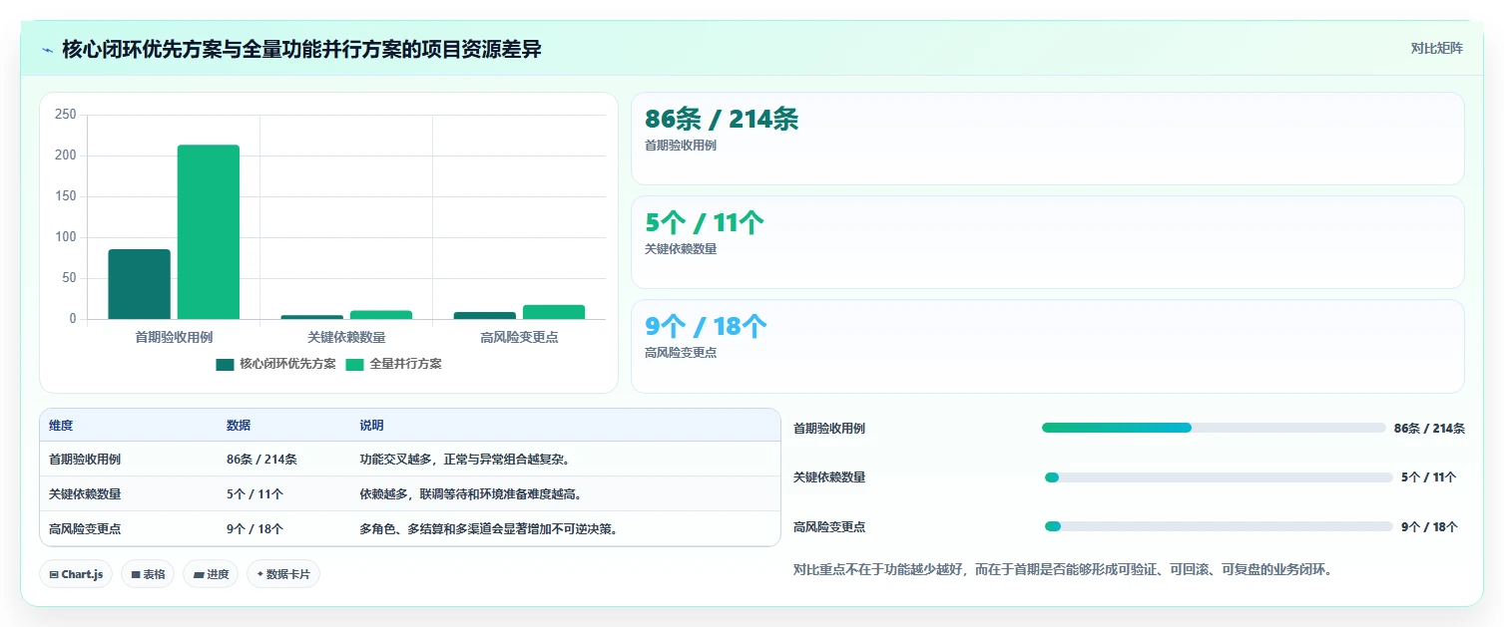Screen dimensions: 1504x627
Task: Click the 高风险变更点 progress row label
Action: tap(829, 527)
